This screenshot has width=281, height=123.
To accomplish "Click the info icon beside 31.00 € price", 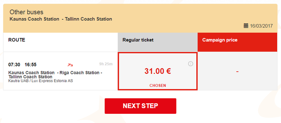I will 191,64.
